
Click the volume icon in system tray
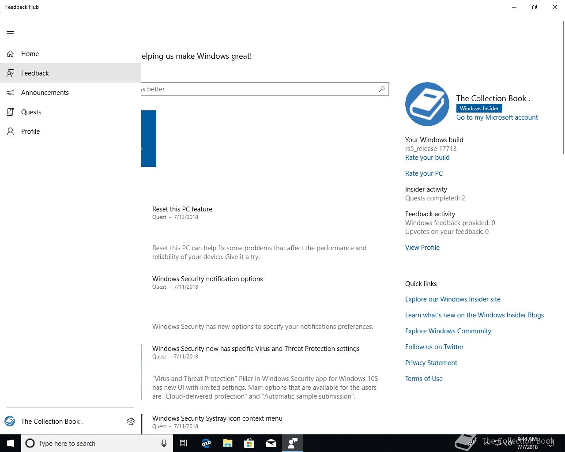[x=508, y=443]
